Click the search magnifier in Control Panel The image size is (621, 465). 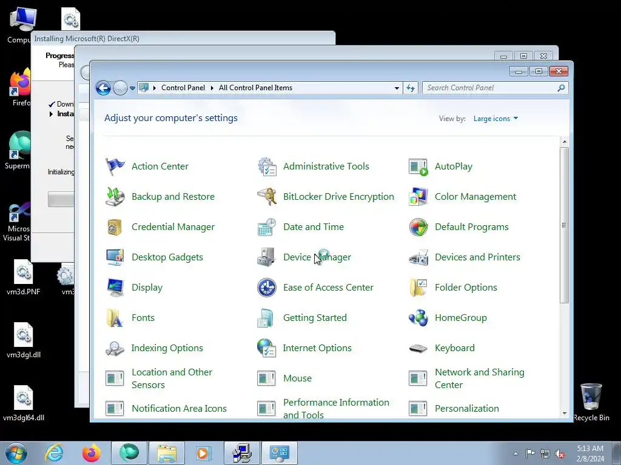point(561,88)
